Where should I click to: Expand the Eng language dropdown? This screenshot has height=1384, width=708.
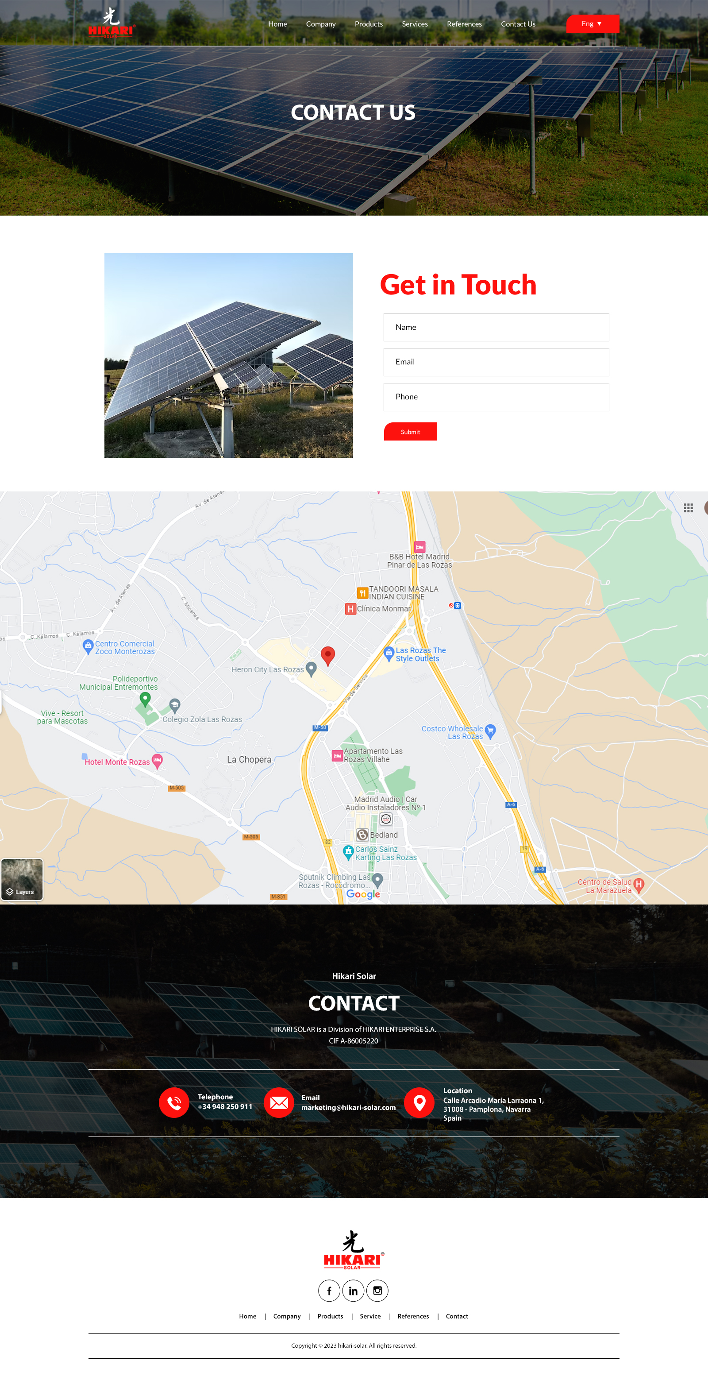(593, 23)
